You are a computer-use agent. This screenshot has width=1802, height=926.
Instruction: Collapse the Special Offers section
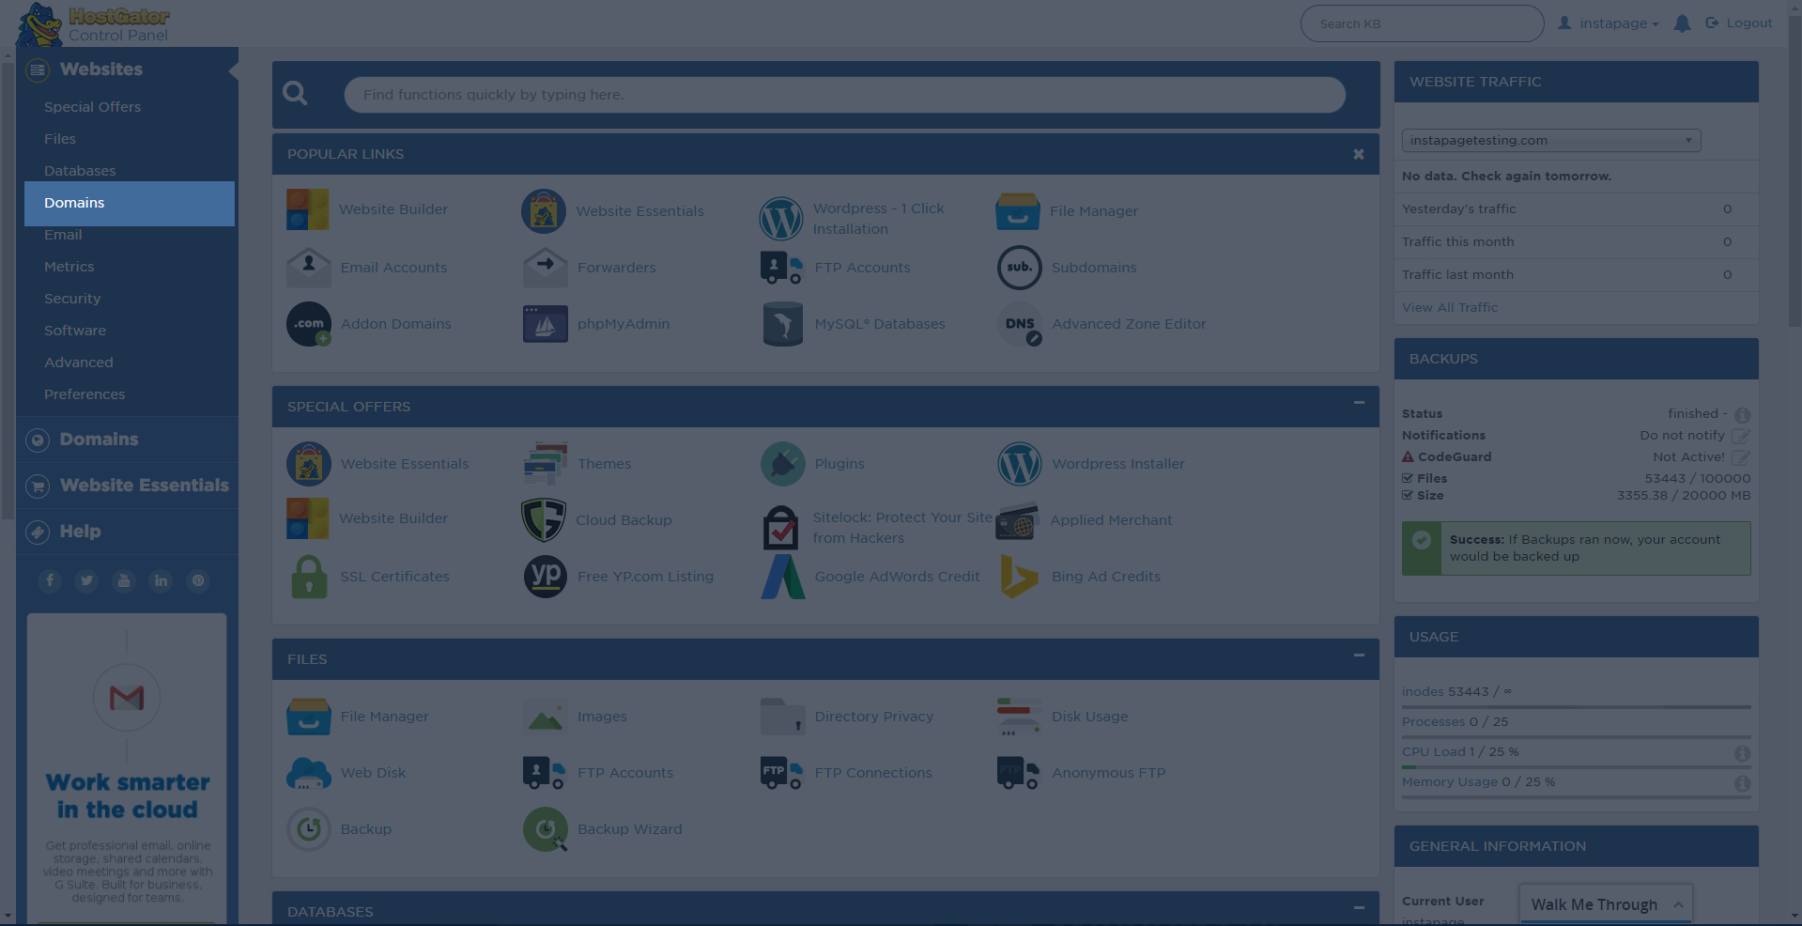click(1358, 405)
